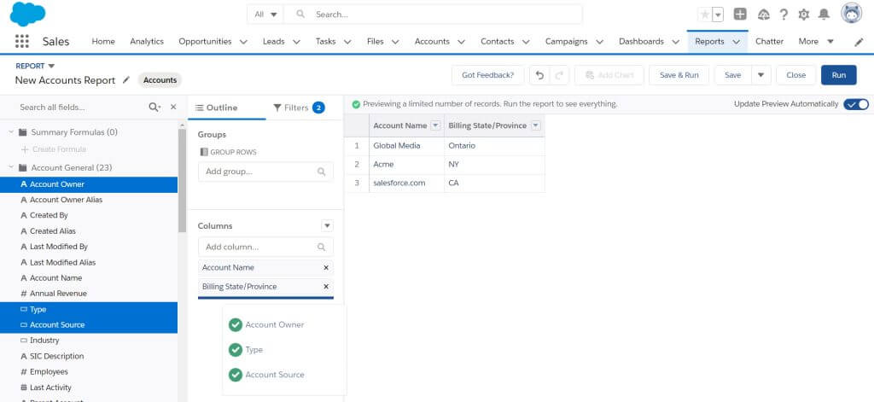
Task: Remove the Billing State/Province column
Action: (x=326, y=287)
